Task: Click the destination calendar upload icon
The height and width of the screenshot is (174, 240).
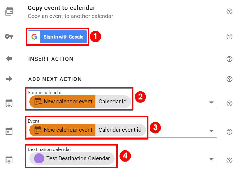Action: 9,160
